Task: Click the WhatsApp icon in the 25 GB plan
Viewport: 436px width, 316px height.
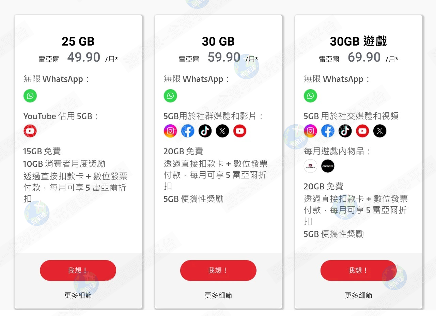Action: coord(30,96)
